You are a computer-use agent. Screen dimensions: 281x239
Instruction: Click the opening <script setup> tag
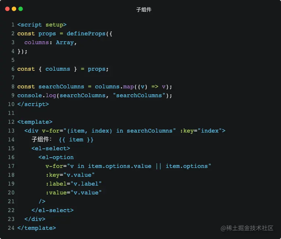click(x=42, y=25)
